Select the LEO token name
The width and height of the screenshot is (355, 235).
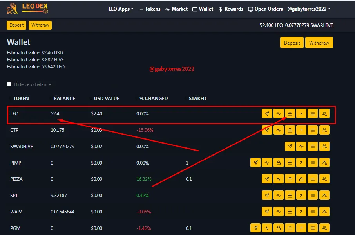(x=14, y=113)
